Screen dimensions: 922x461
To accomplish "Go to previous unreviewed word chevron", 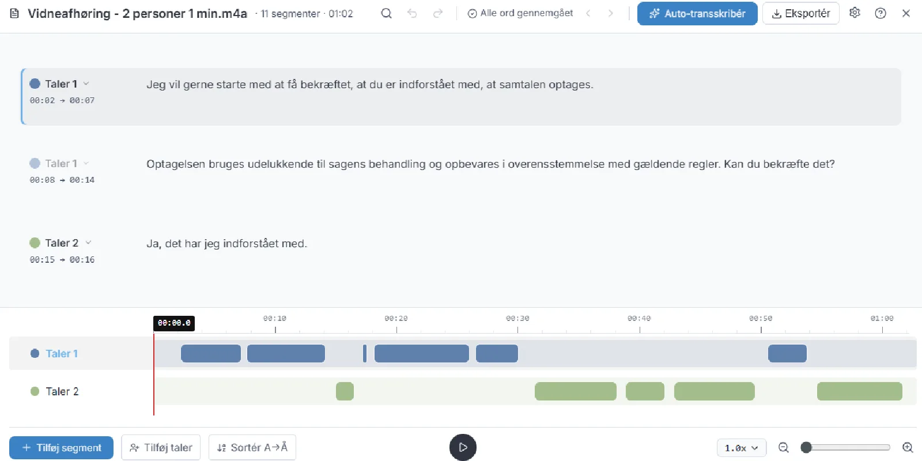I will pyautogui.click(x=588, y=13).
